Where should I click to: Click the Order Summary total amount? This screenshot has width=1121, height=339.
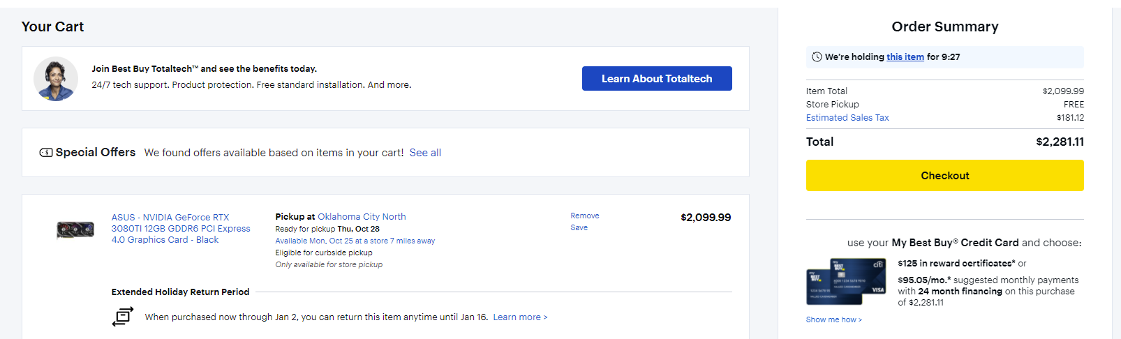click(1060, 142)
